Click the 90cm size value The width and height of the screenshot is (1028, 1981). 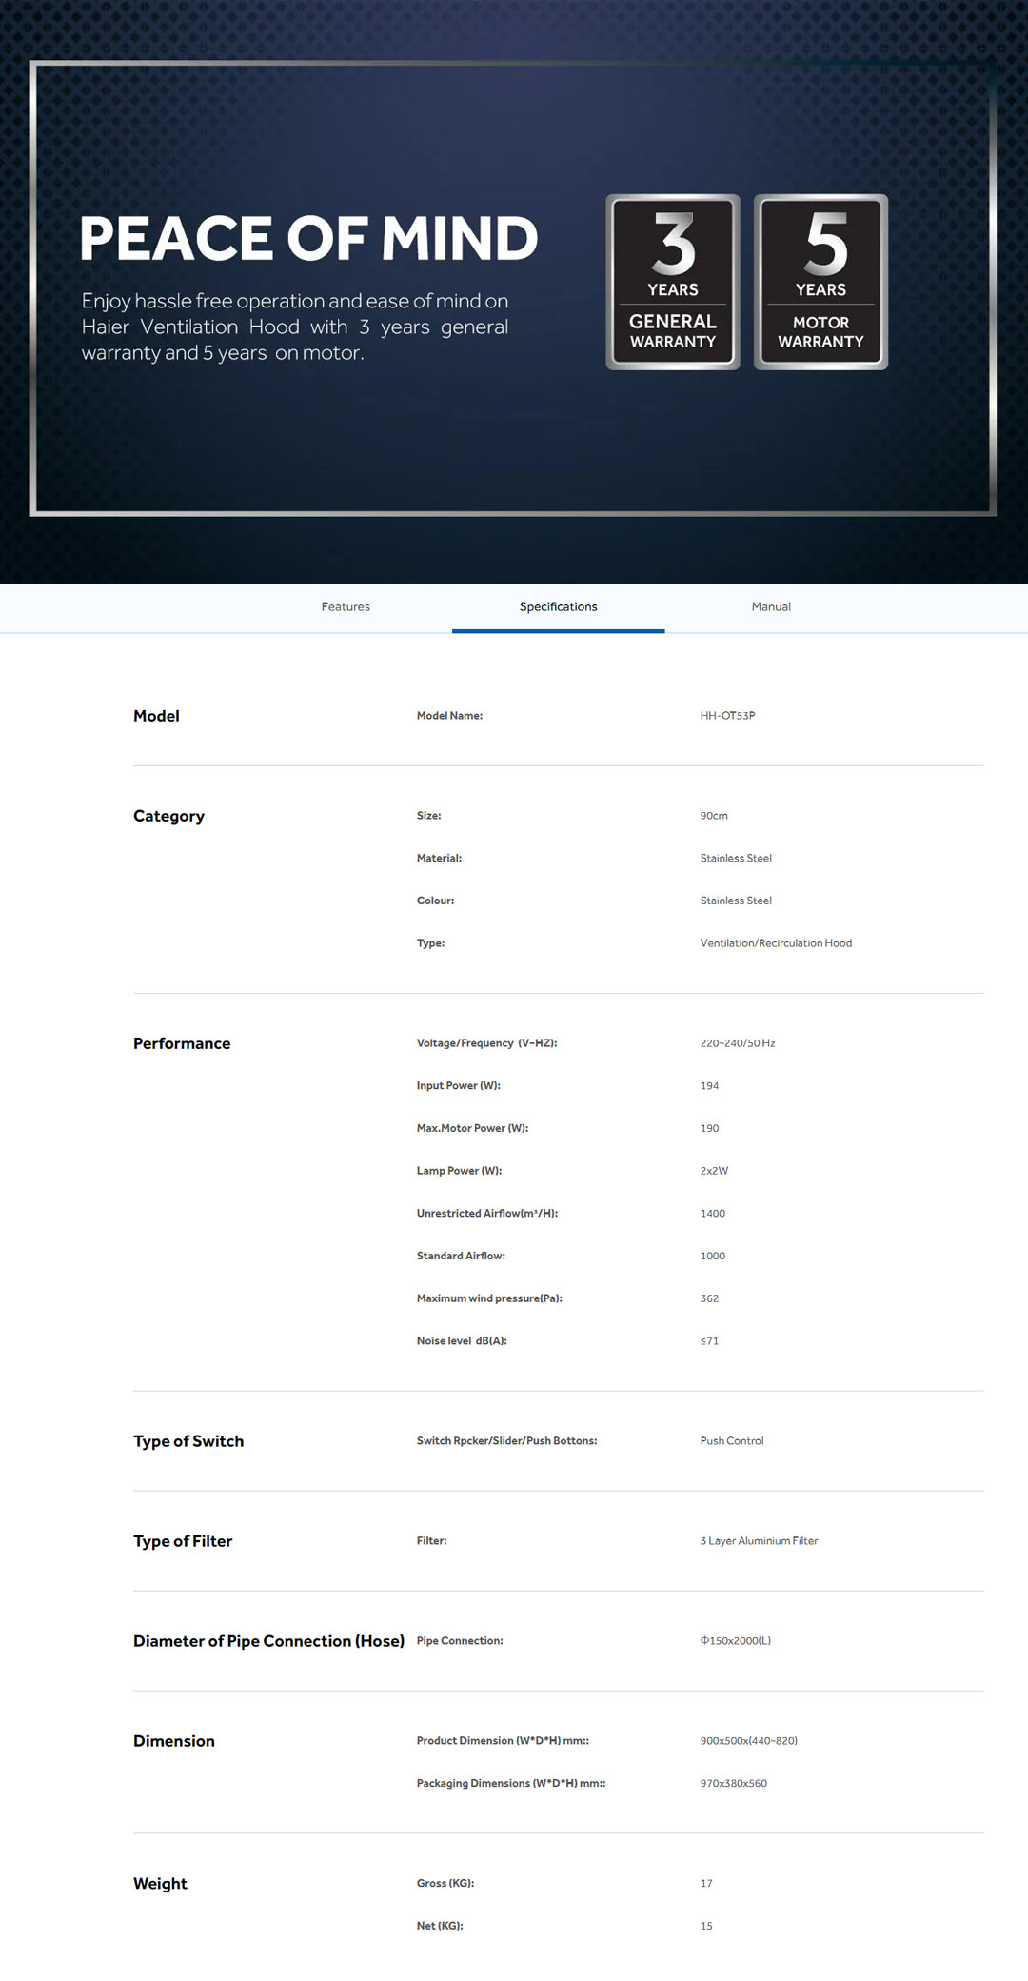[714, 816]
